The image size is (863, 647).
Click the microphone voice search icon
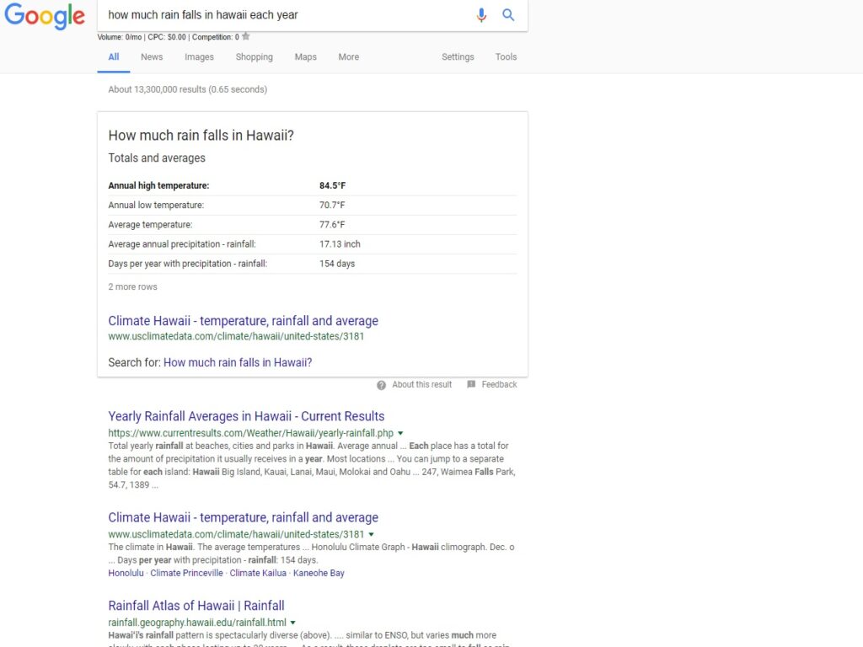481,15
